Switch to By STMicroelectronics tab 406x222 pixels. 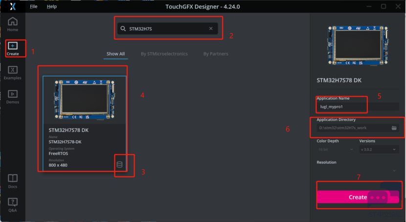coord(164,54)
